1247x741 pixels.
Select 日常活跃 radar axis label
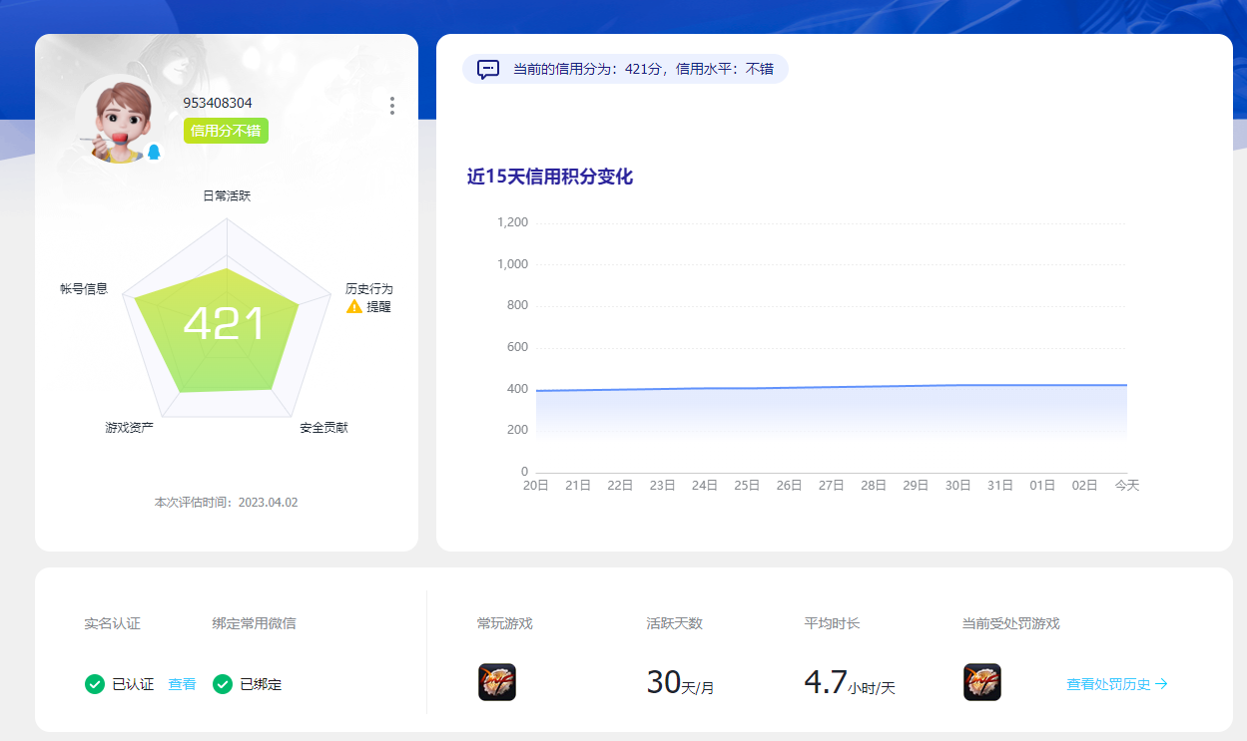click(227, 196)
